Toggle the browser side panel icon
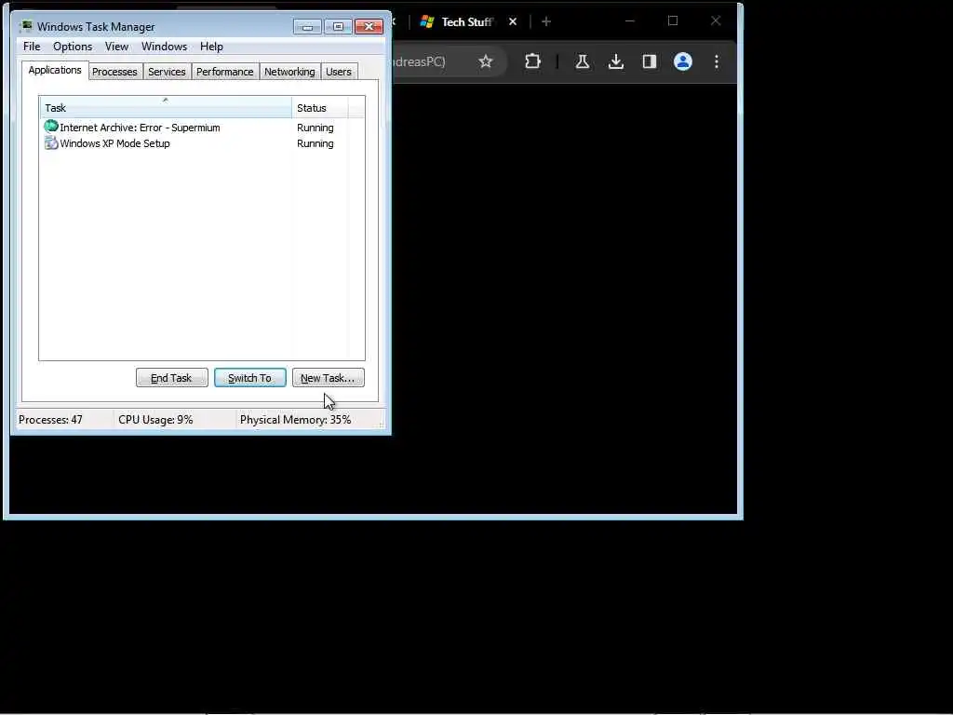Image resolution: width=953 pixels, height=715 pixels. coord(649,61)
